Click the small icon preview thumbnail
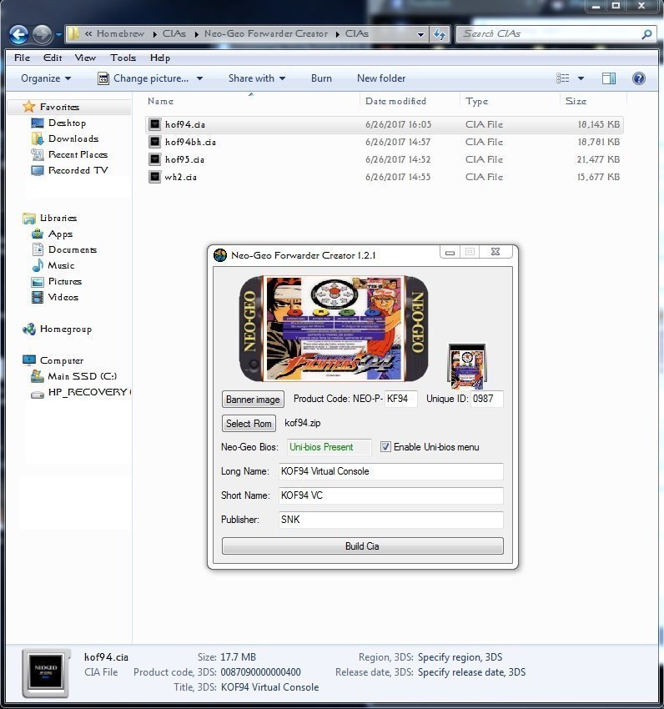This screenshot has height=709, width=664. click(x=467, y=366)
